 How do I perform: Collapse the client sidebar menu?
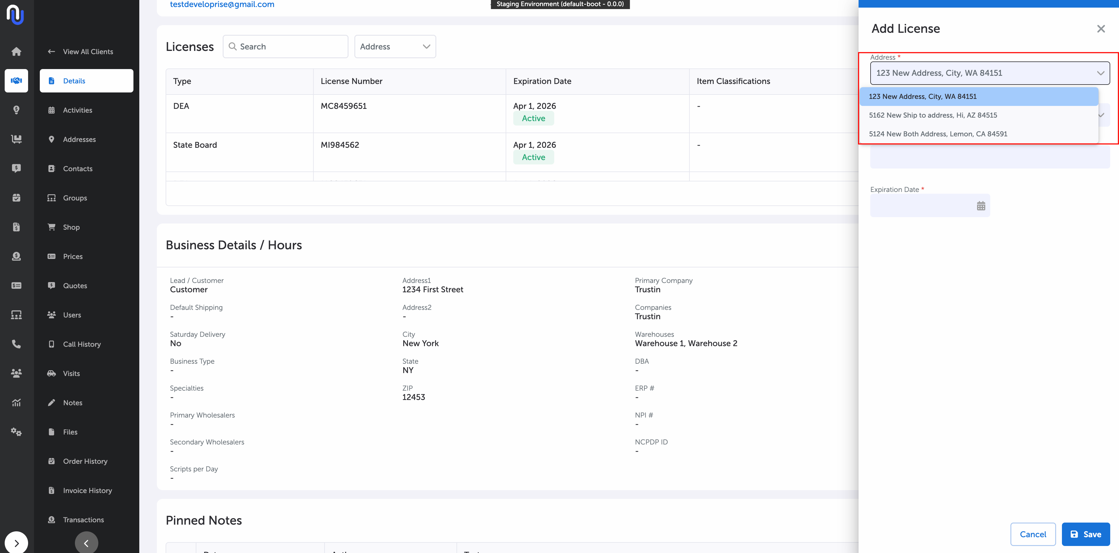coord(86,543)
